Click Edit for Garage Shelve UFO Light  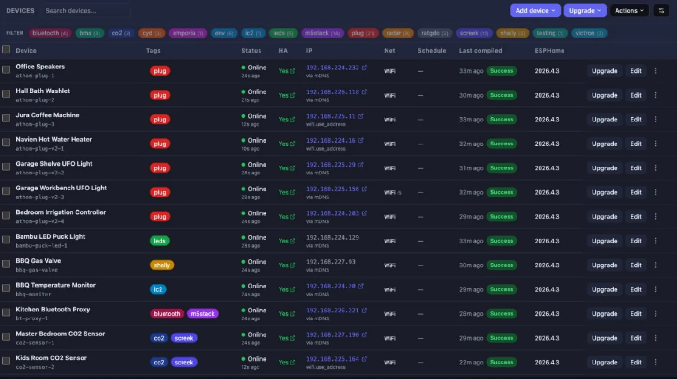point(636,168)
